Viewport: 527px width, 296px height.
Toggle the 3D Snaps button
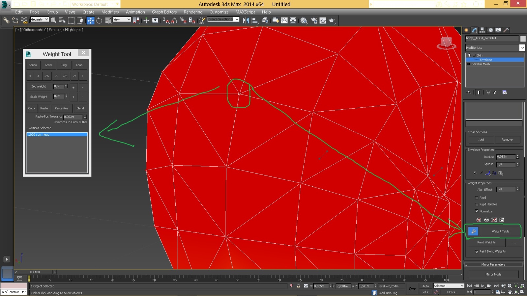point(166,20)
